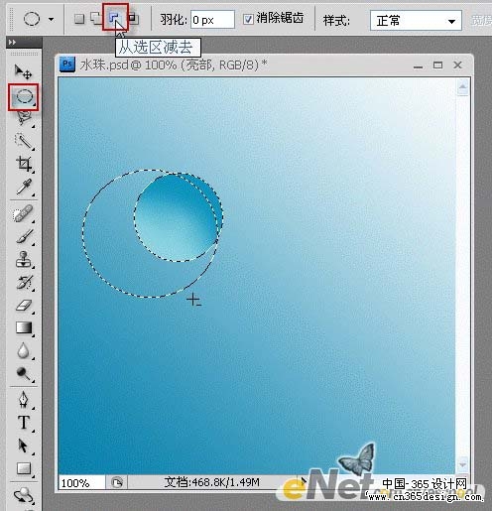Select the Eyedropper tool
Image resolution: width=492 pixels, height=511 pixels.
click(24, 187)
